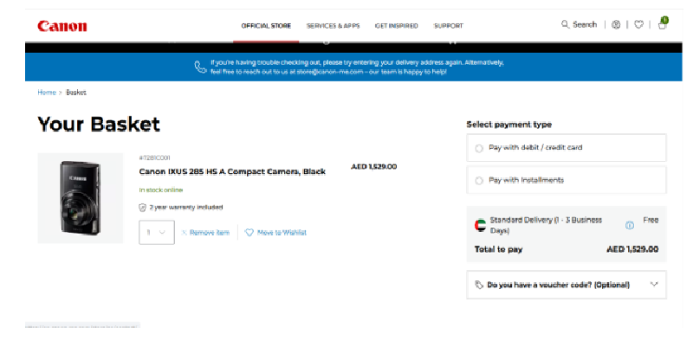The width and height of the screenshot is (693, 341).
Task: Click the product code #7281C001
Action: coord(154,158)
